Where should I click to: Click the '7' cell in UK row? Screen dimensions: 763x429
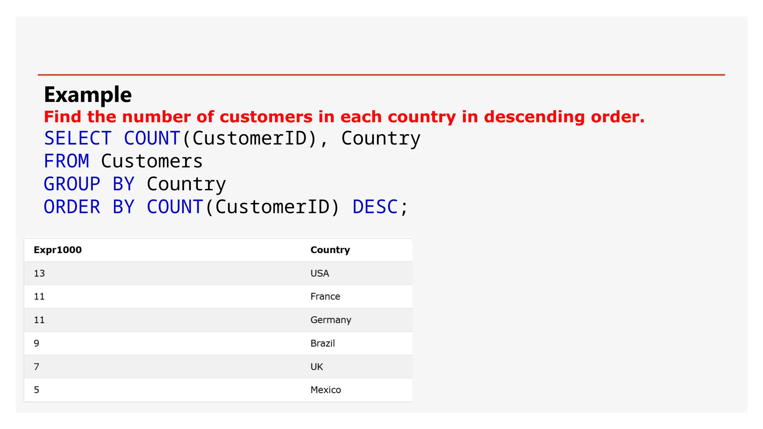click(37, 367)
